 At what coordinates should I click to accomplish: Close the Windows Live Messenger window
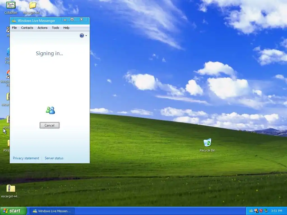pyautogui.click(x=82, y=20)
